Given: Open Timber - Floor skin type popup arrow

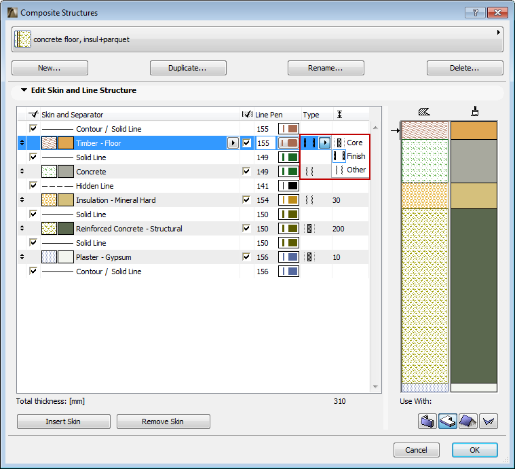Looking at the screenshot, I should coord(324,143).
